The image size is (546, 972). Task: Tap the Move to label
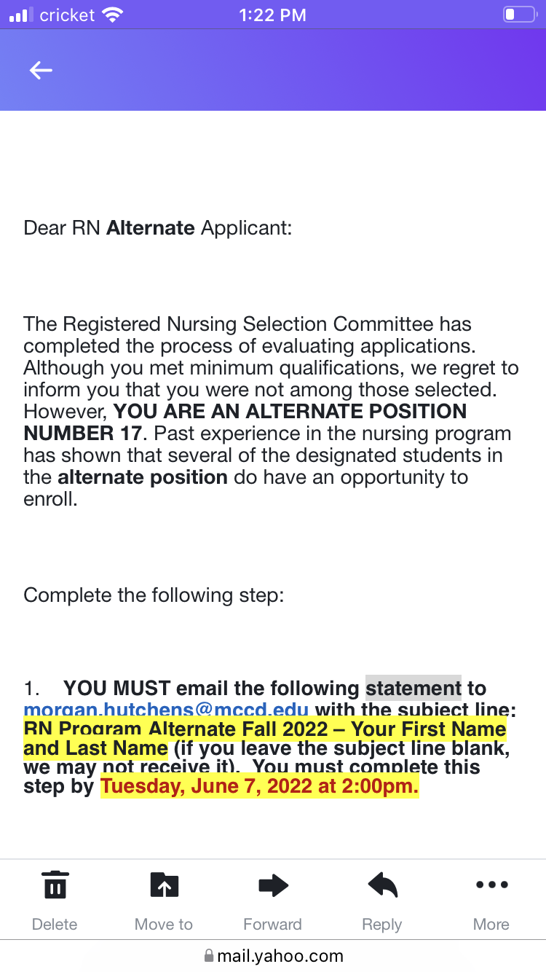[x=164, y=924]
